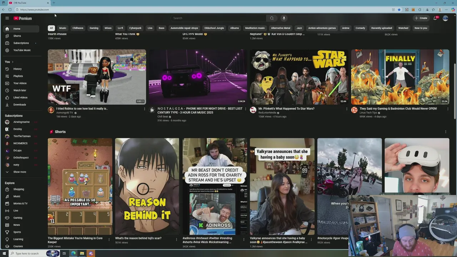Viewport: 457px width, 257px height.
Task: Select the All filter chip
Action: [x=51, y=28]
